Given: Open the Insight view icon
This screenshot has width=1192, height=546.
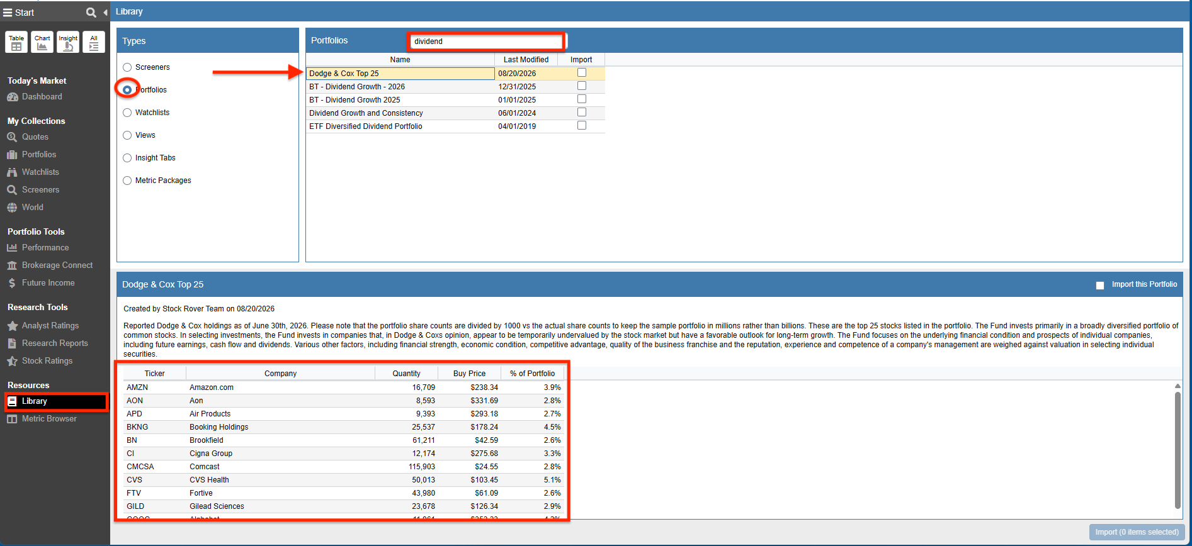Looking at the screenshot, I should 68,42.
